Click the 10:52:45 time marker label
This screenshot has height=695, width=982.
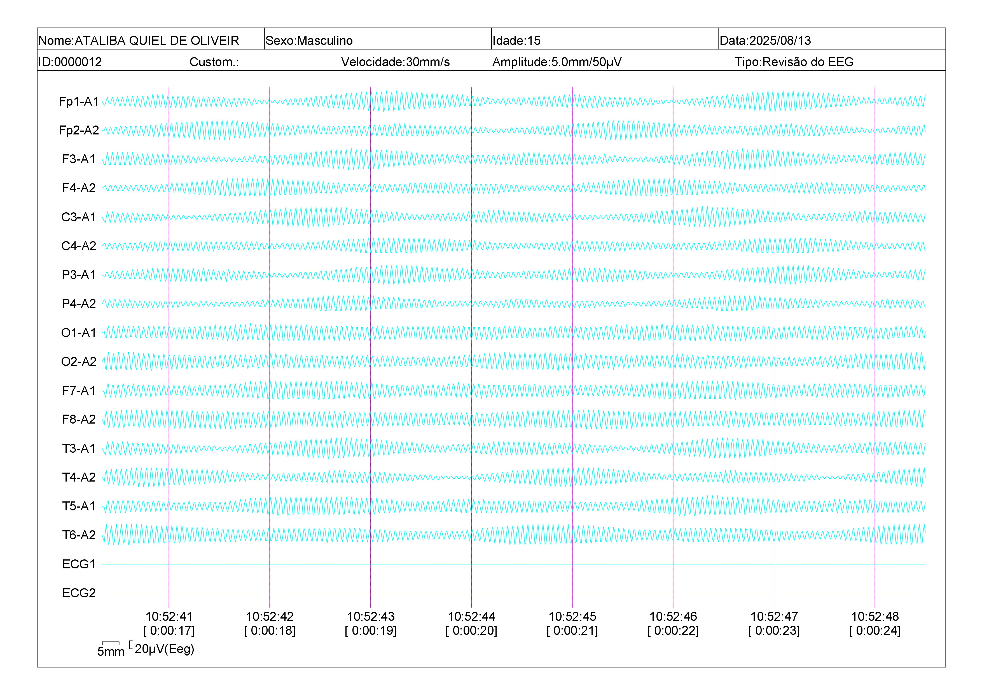tap(572, 617)
